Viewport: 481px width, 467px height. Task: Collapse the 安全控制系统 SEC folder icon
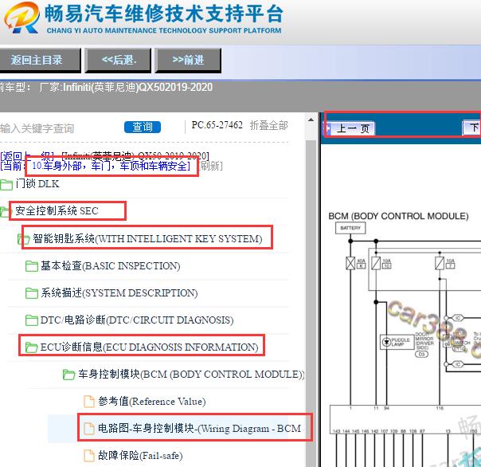pos(4,211)
